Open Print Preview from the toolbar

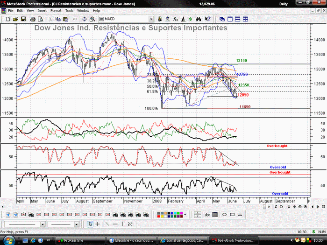[x=41, y=19]
